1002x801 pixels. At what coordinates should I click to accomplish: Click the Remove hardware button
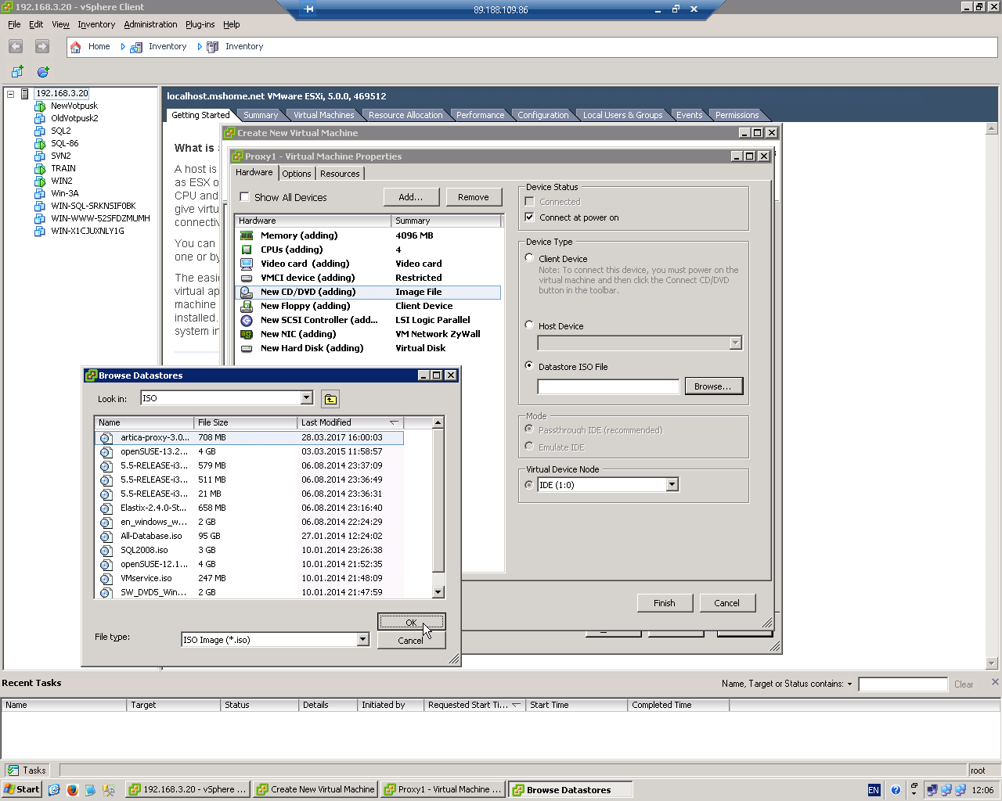474,197
